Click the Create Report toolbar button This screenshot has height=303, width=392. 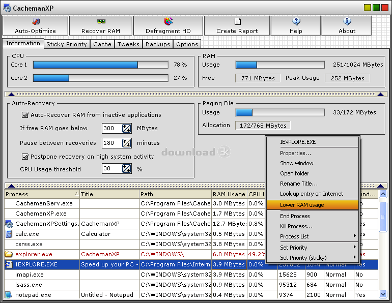click(x=237, y=26)
